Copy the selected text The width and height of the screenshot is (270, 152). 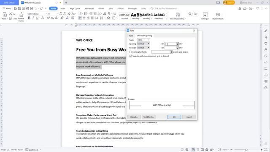pyautogui.click(x=13, y=18)
